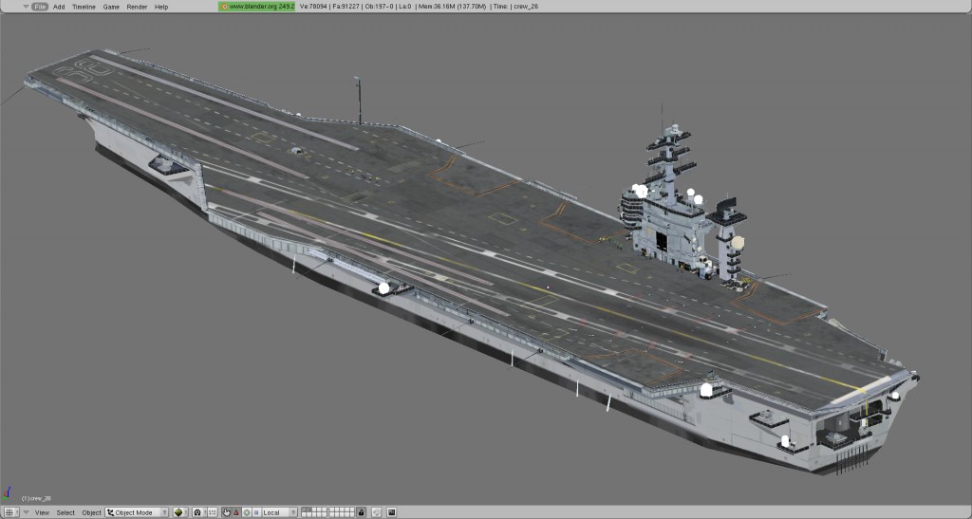This screenshot has width=972, height=519.
Task: Open the Object Mode dropdown
Action: (x=137, y=512)
